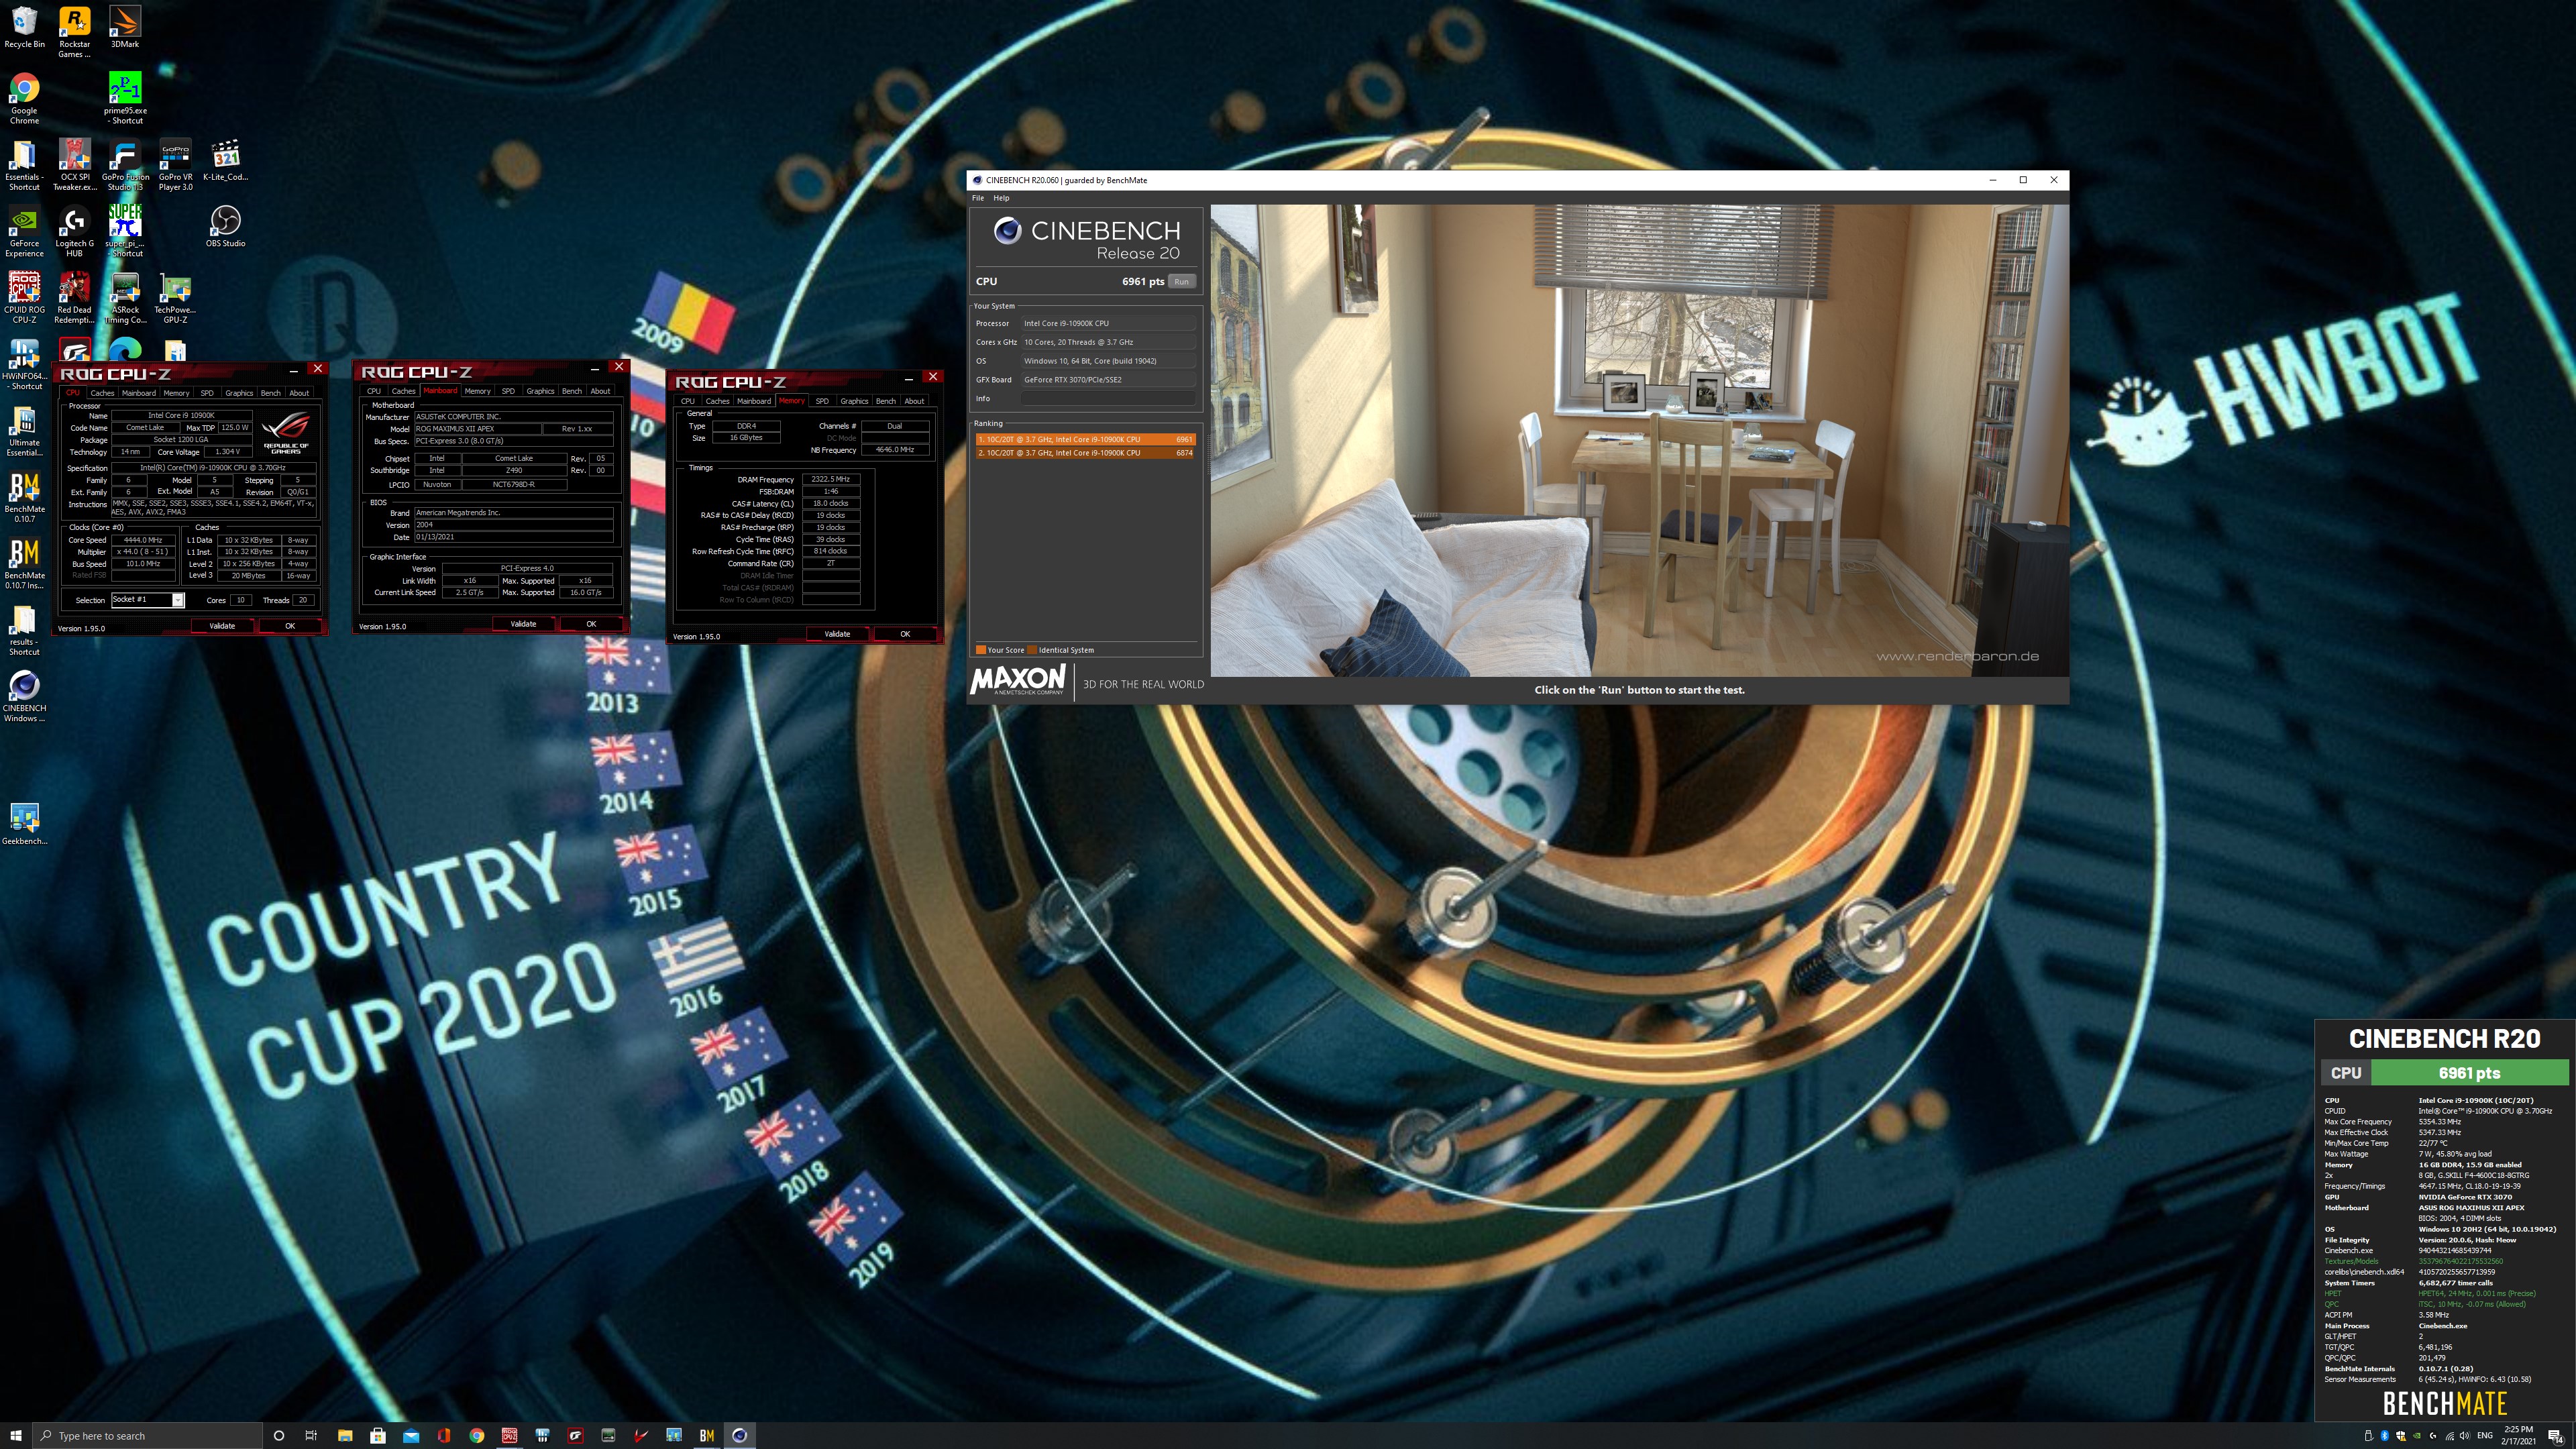Open Task View in taskbar
Viewport: 2576px width, 1449px height.
(x=311, y=1435)
